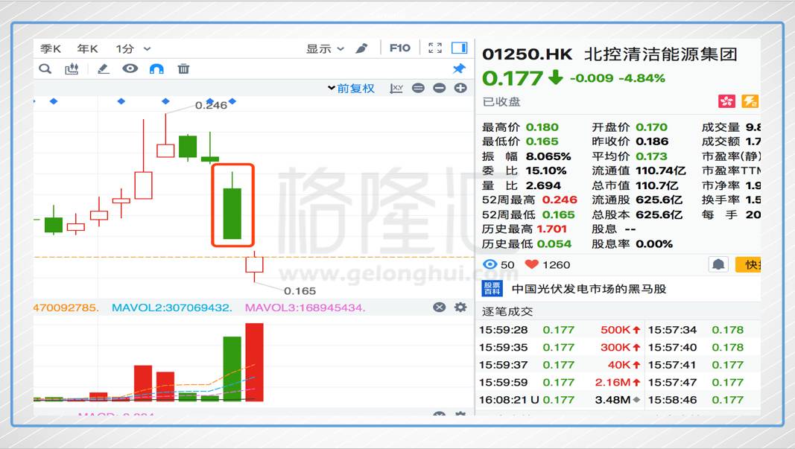Click the yellow 快 button beside the bell
This screenshot has width=795, height=449.
(x=748, y=264)
